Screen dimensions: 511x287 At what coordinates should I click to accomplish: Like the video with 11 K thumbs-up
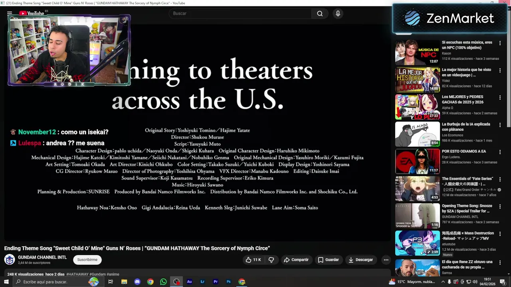click(253, 259)
